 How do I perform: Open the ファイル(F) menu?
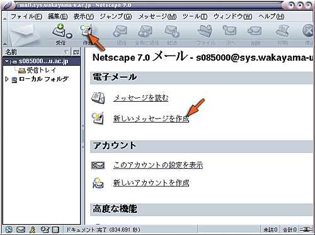point(26,16)
